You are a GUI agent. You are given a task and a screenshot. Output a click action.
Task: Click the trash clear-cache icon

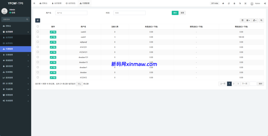[234, 3]
